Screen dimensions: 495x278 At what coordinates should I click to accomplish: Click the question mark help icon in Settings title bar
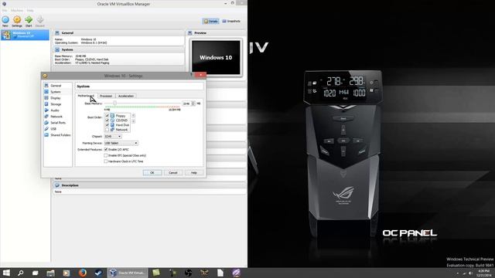(x=191, y=75)
